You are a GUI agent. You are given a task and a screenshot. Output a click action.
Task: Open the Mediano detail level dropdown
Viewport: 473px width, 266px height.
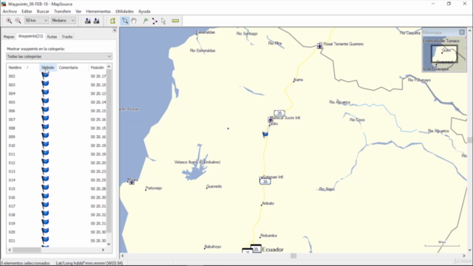pos(63,21)
